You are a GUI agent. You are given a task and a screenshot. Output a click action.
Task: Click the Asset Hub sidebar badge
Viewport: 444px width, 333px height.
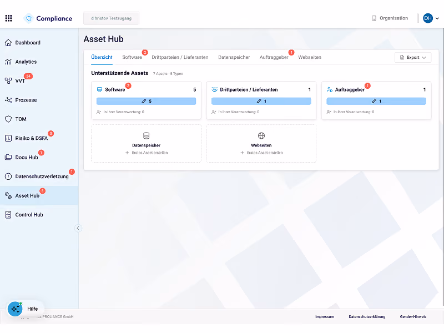coord(43,191)
